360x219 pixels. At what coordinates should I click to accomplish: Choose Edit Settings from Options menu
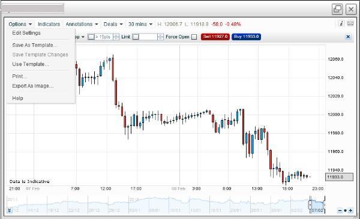[x=26, y=33]
